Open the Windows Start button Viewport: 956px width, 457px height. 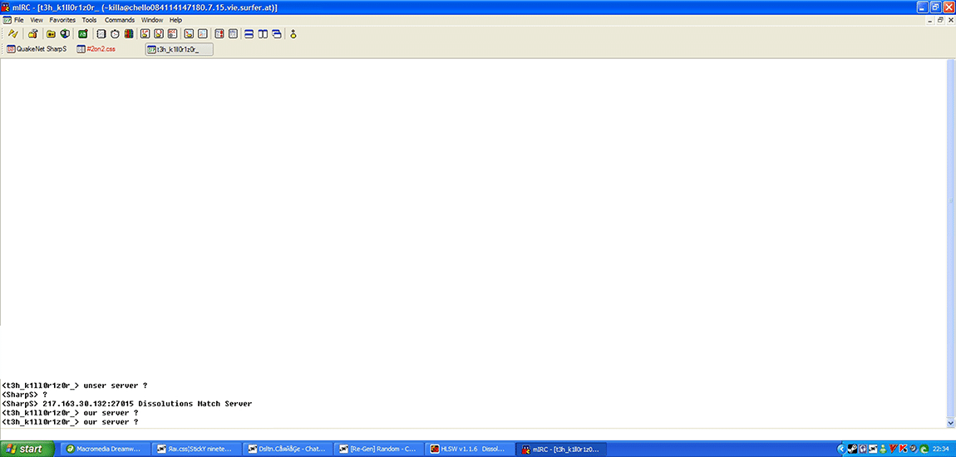[x=27, y=449]
